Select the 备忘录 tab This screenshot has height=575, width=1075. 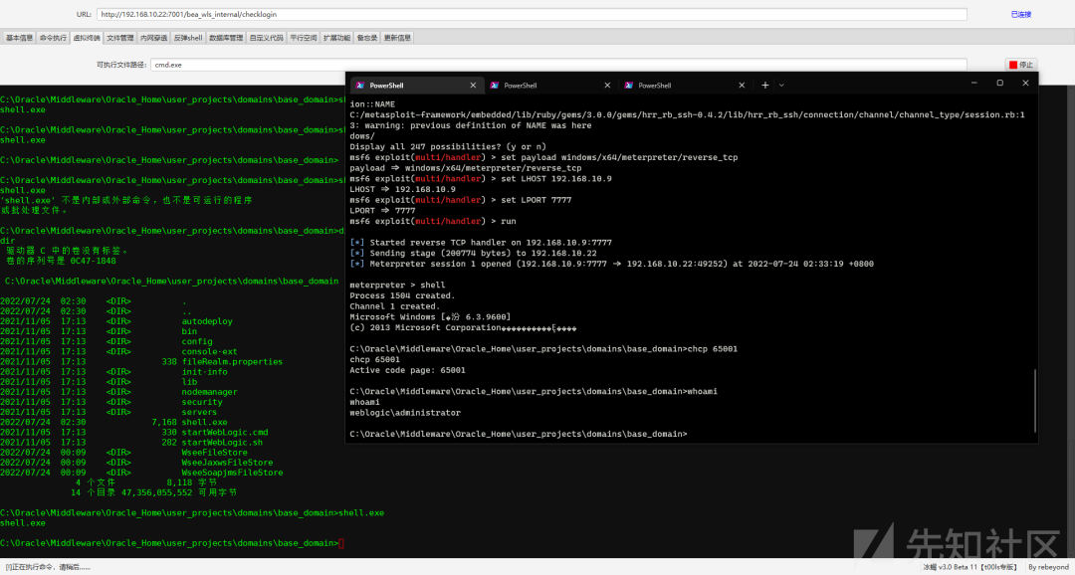[x=366, y=38]
